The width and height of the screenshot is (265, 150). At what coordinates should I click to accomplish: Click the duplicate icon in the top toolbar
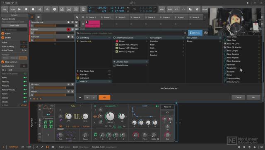pyautogui.click(x=190, y=9)
